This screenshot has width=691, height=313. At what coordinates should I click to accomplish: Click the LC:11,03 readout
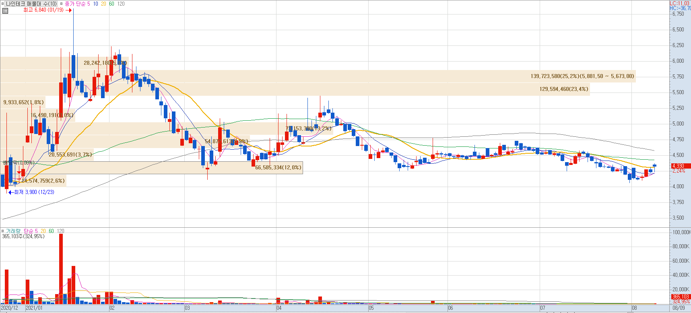679,3
